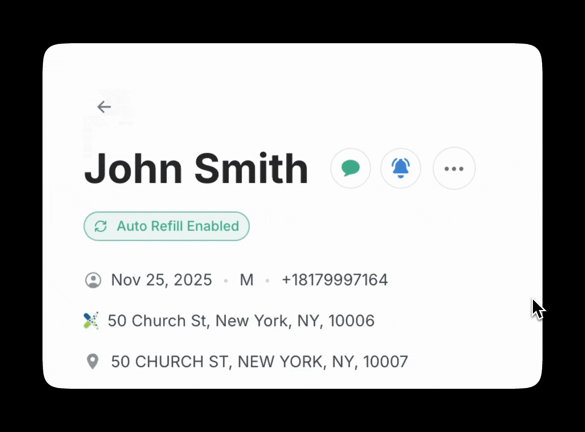Image resolution: width=585 pixels, height=432 pixels.
Task: Click the gray location pin icon
Action: pyautogui.click(x=93, y=362)
